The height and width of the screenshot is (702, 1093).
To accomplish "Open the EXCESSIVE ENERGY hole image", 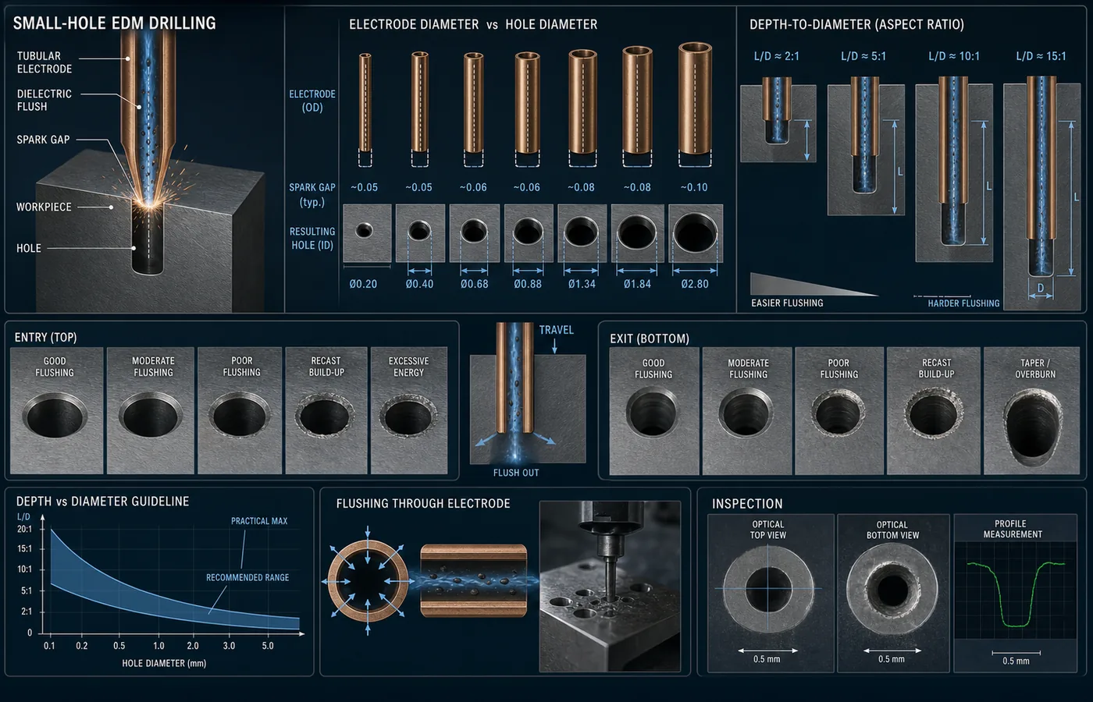I will tap(409, 410).
